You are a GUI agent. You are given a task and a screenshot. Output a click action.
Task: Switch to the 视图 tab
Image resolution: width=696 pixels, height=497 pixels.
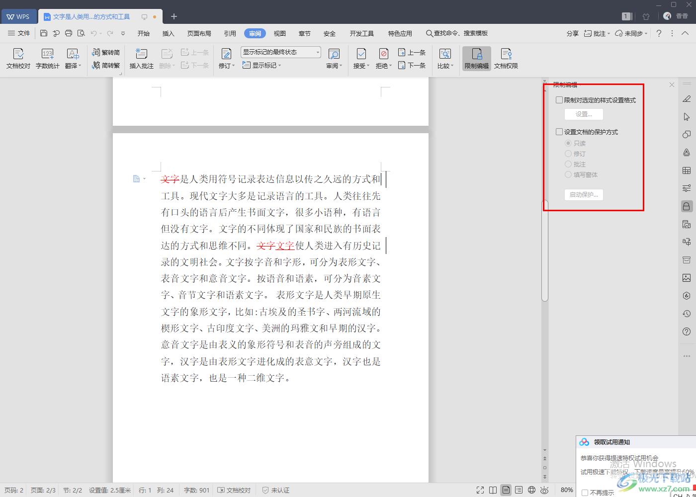pos(280,33)
